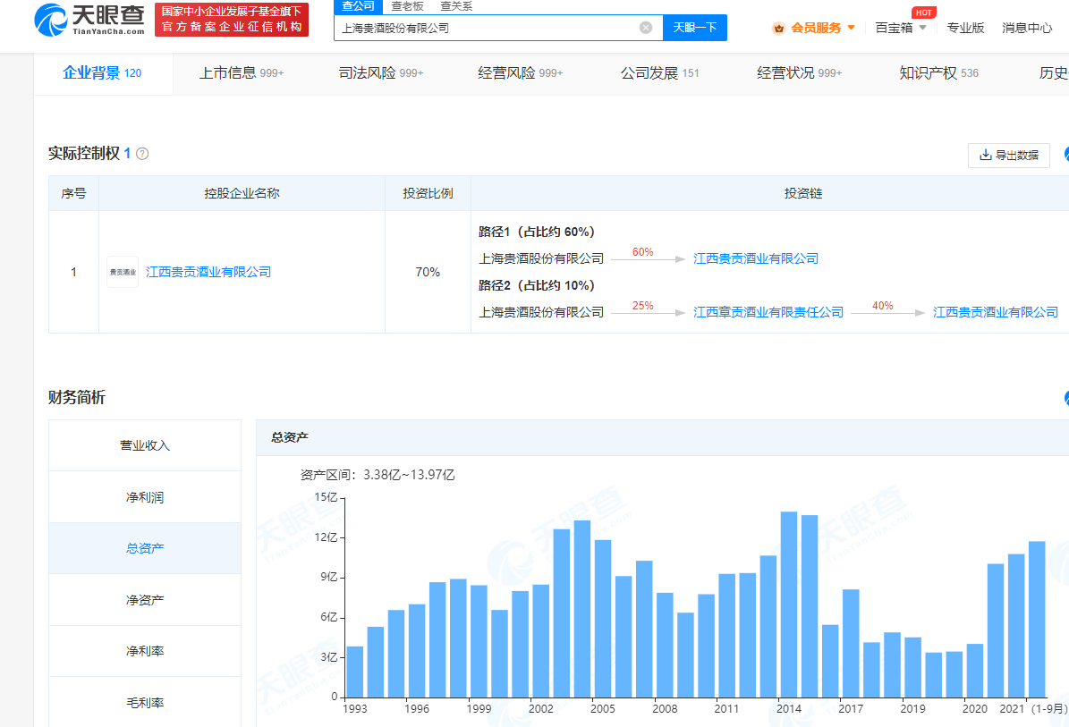This screenshot has height=727, width=1069.
Task: Select 毛利率 in the financial analysis list
Action: [x=145, y=703]
